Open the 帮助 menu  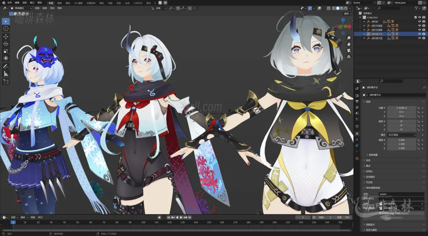40,3
